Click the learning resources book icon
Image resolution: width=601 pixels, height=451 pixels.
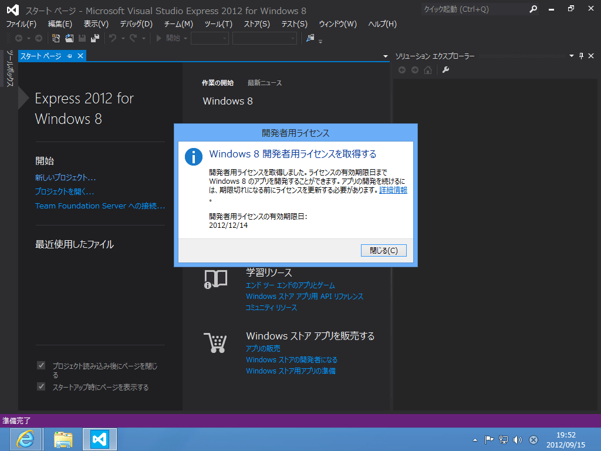click(x=215, y=279)
